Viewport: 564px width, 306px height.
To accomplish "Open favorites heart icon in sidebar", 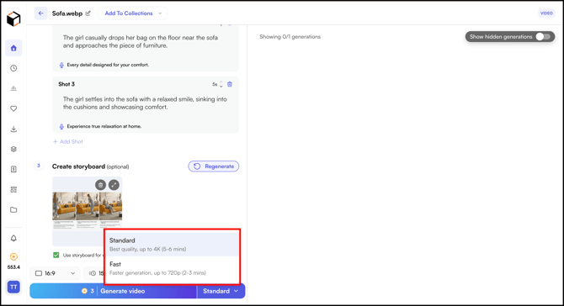I will click(x=13, y=108).
